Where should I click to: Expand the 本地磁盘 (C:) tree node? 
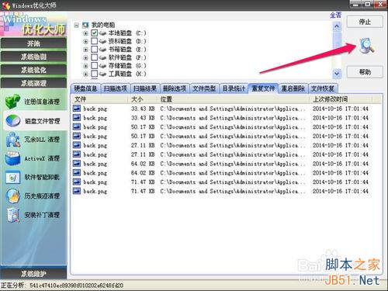(85, 33)
